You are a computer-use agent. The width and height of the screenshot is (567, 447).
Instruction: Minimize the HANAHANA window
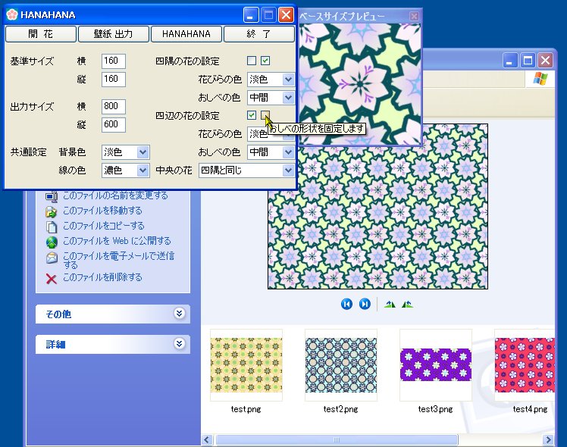pos(251,15)
